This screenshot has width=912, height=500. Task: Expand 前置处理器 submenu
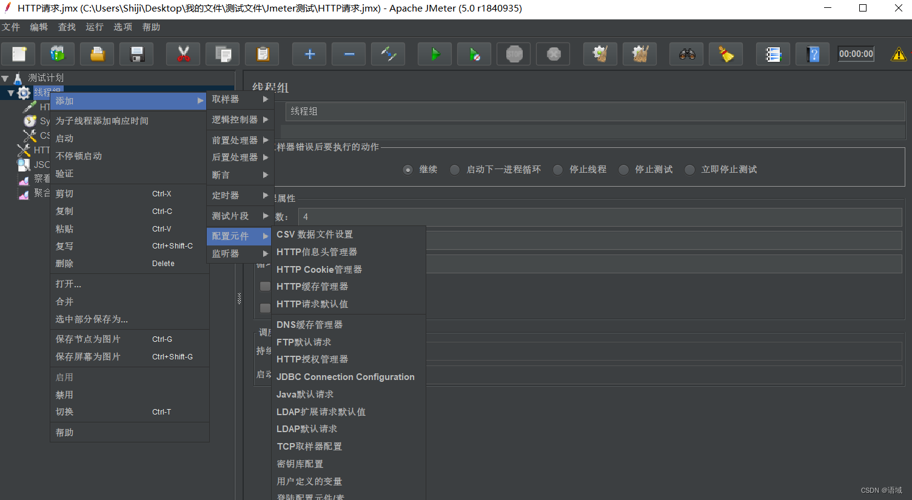tap(240, 140)
